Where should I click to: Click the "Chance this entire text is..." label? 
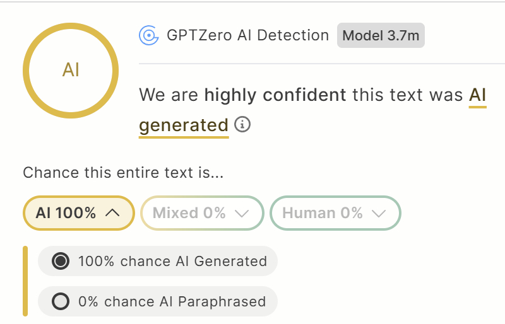[x=123, y=172]
